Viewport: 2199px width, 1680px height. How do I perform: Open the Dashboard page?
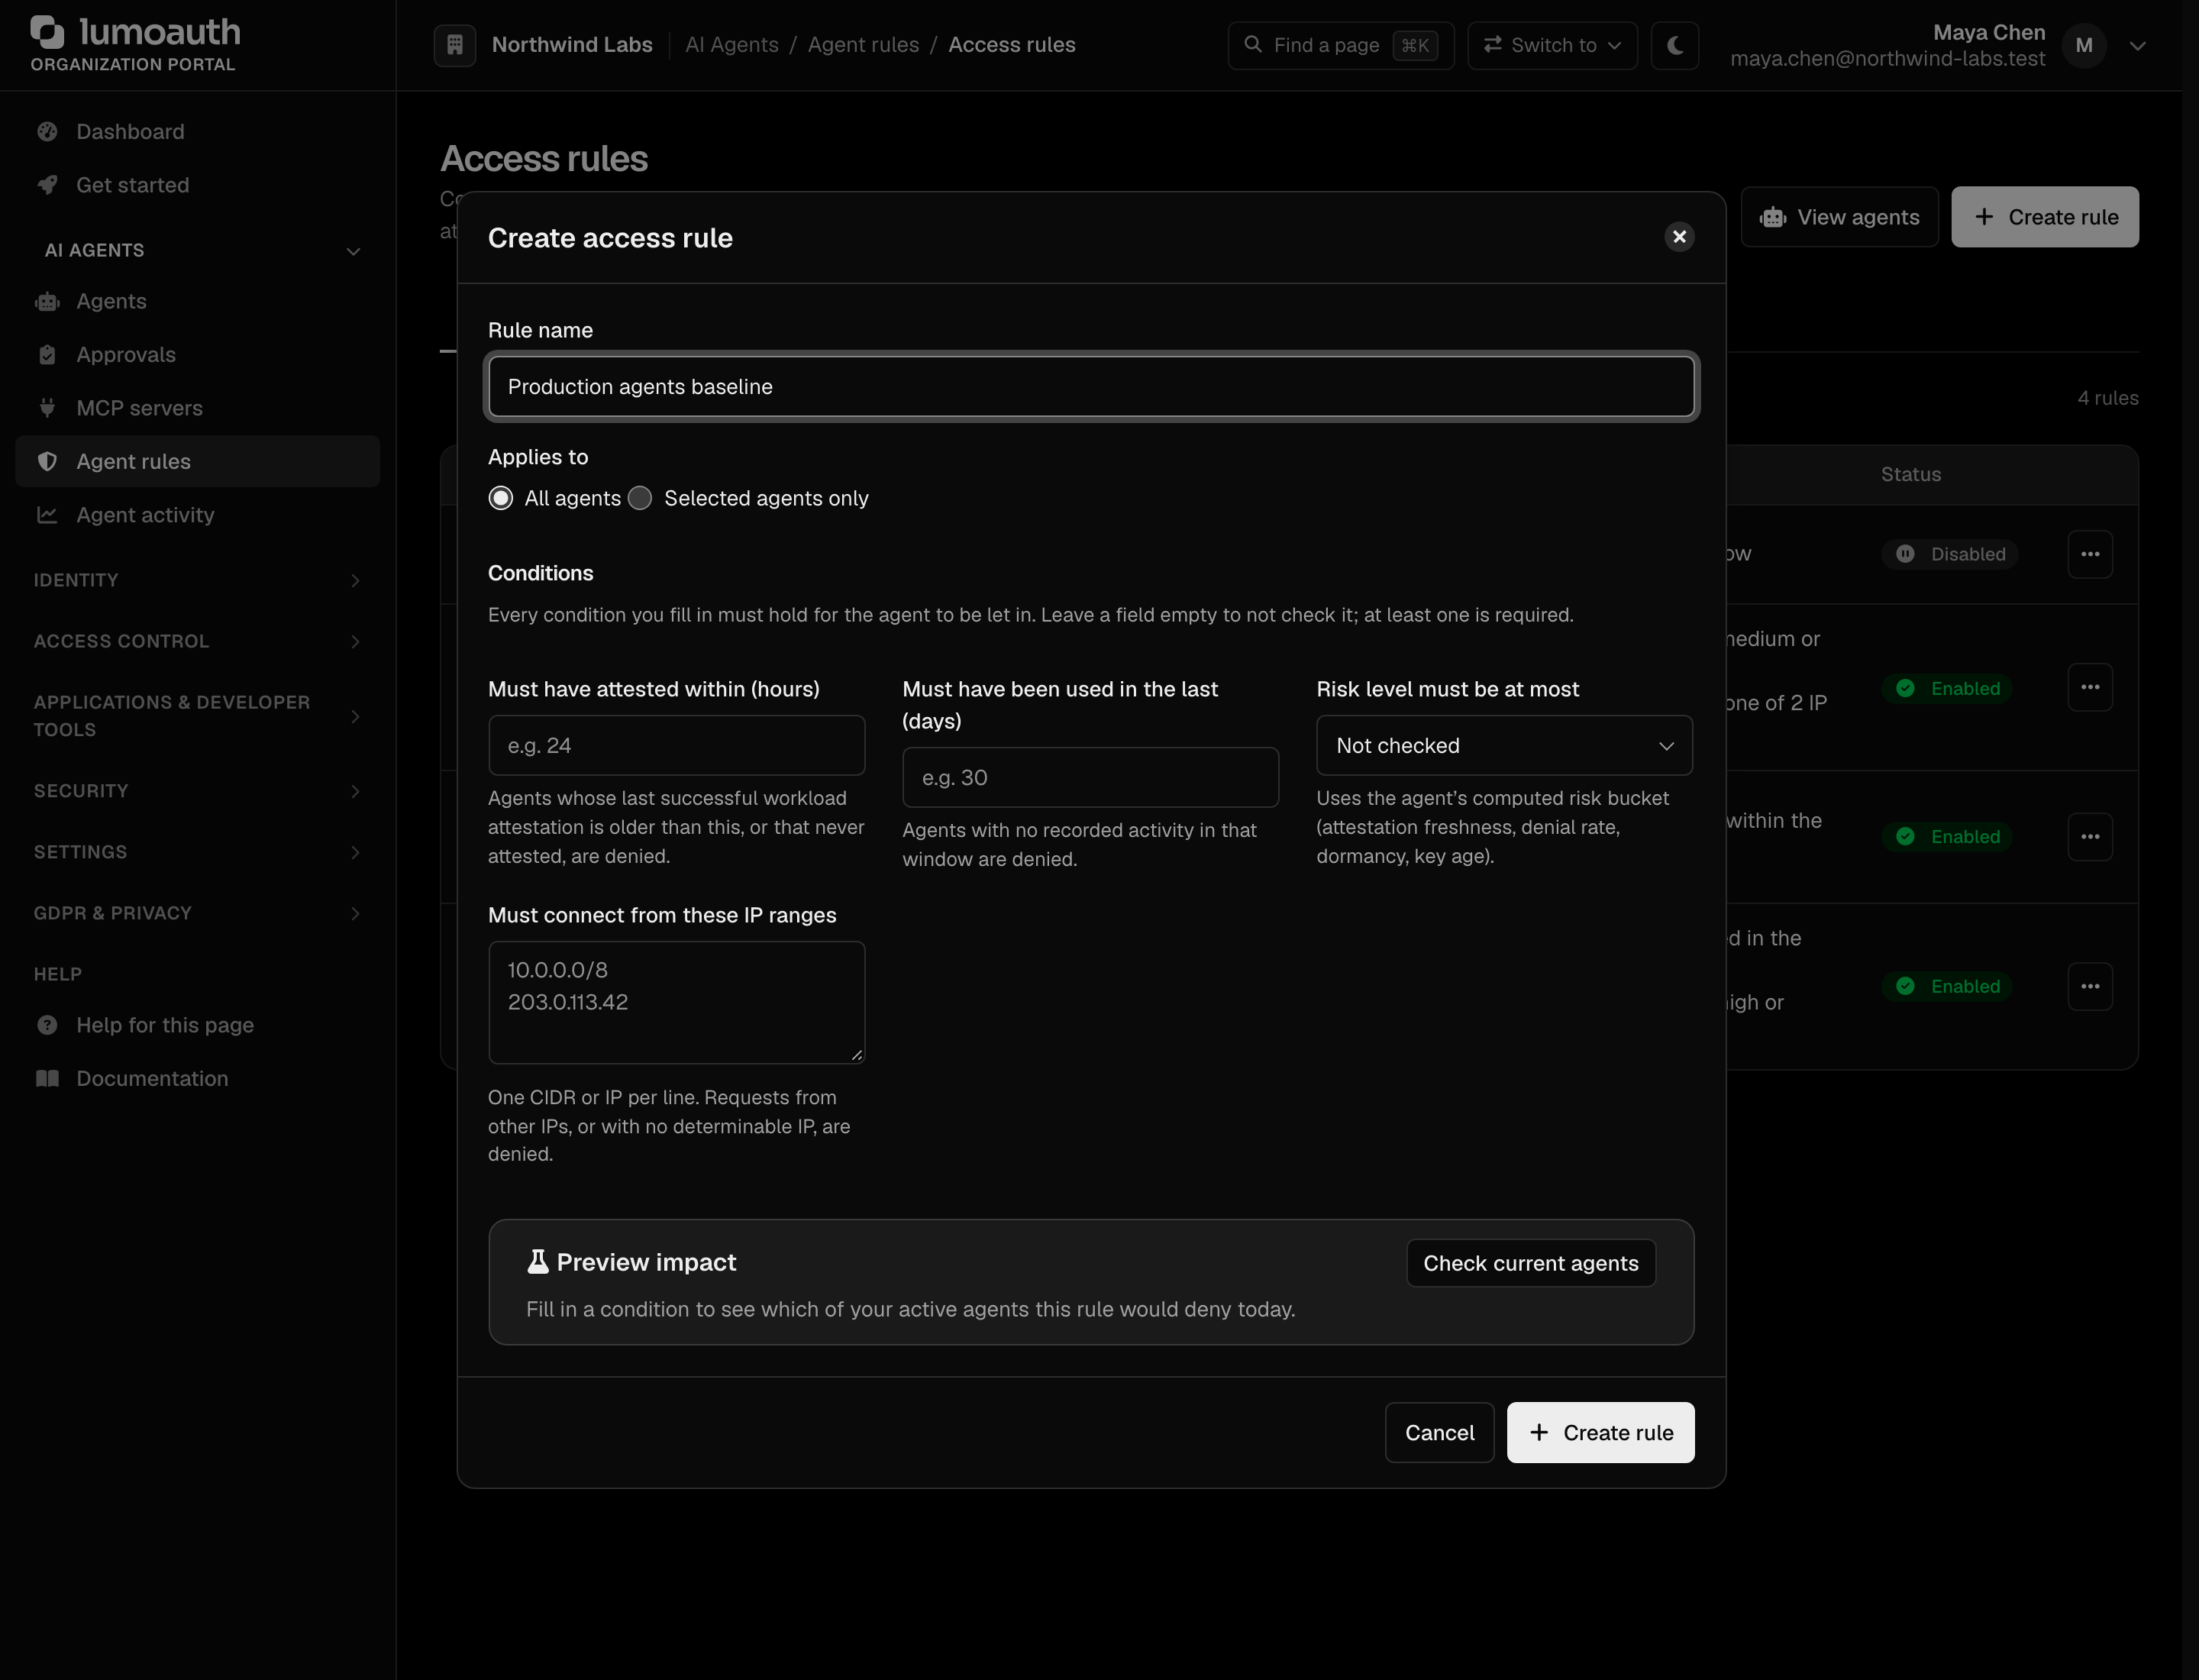(198, 132)
